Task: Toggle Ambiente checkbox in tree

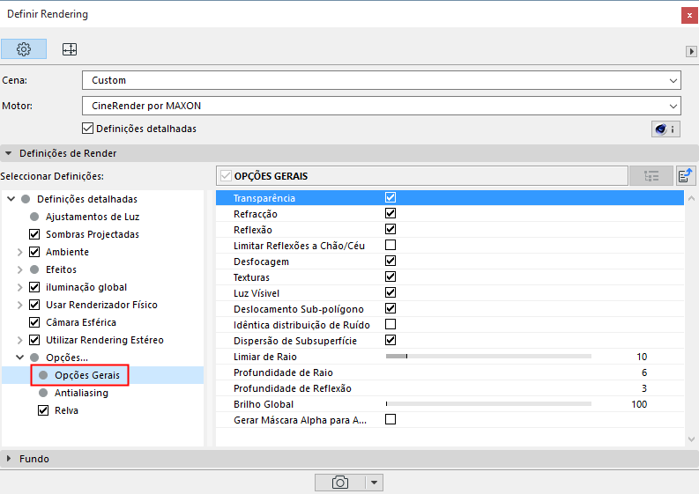Action: click(x=34, y=252)
